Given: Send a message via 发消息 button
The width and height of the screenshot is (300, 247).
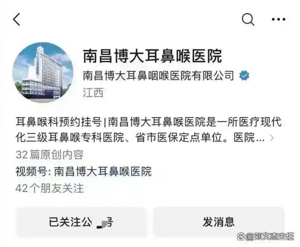Looking at the screenshot, I should pos(218,222).
